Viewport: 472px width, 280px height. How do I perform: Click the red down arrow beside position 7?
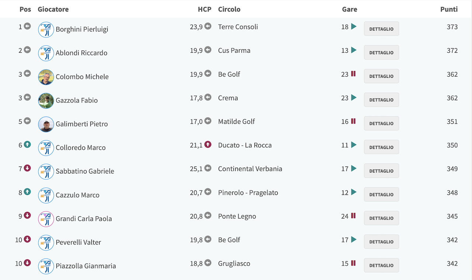(x=27, y=168)
